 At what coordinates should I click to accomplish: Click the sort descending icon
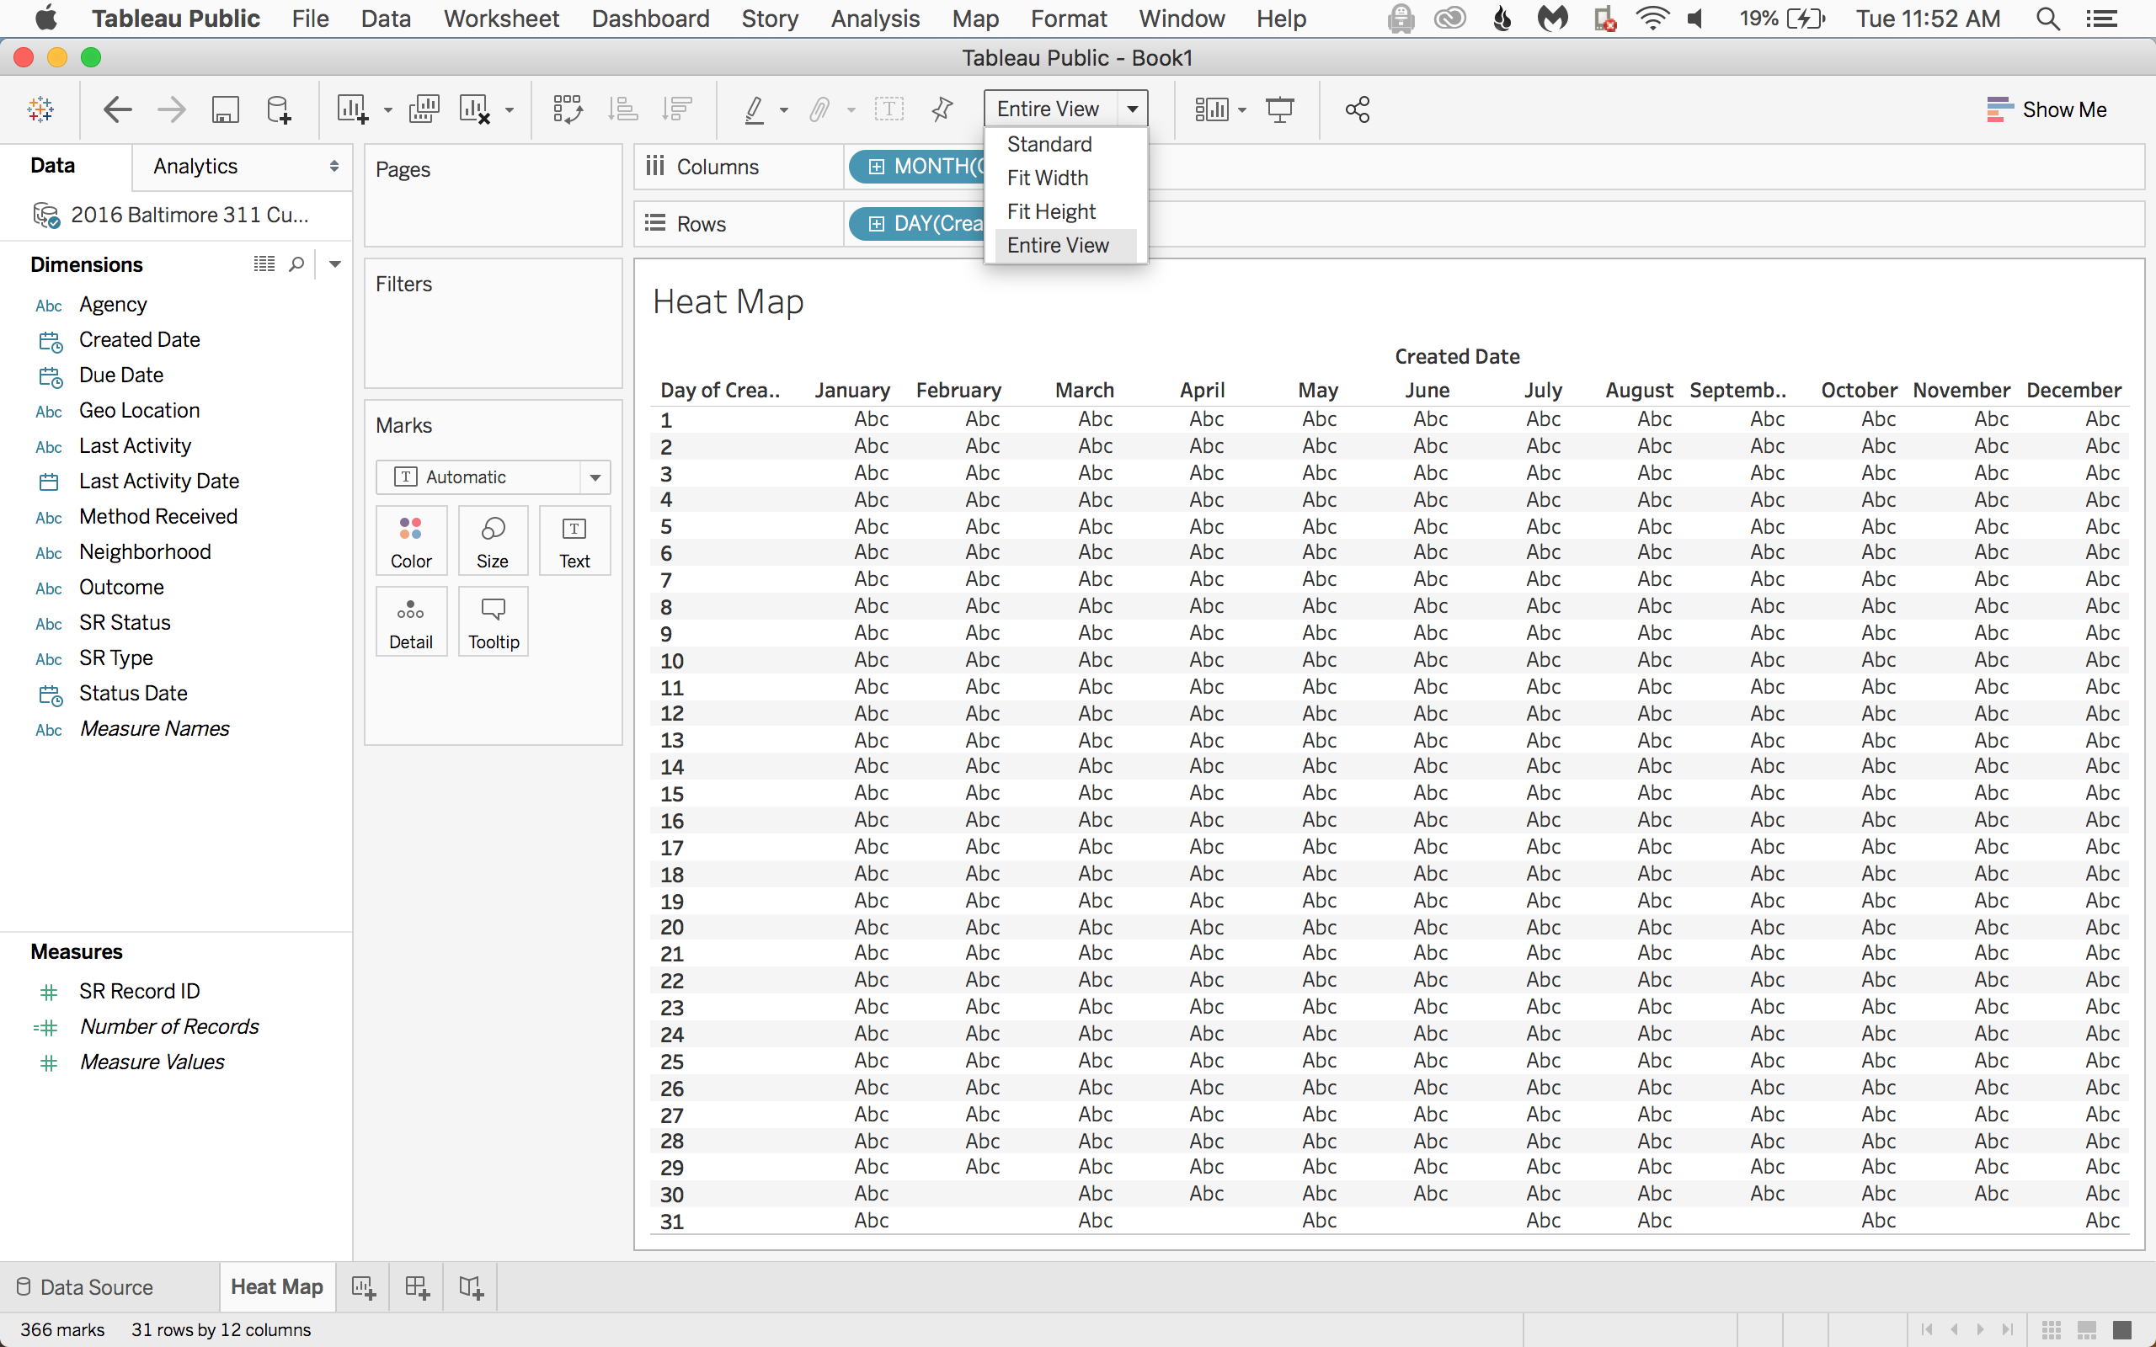[677, 109]
